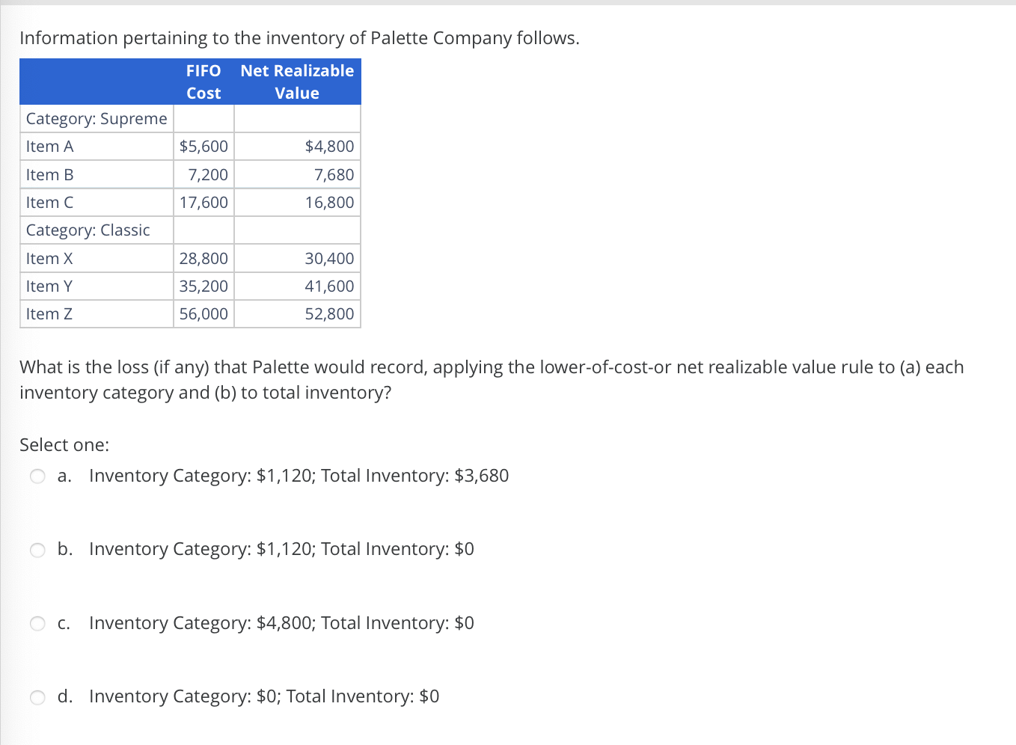Select answer option c
Image resolution: width=1016 pixels, height=745 pixels.
pyautogui.click(x=37, y=623)
